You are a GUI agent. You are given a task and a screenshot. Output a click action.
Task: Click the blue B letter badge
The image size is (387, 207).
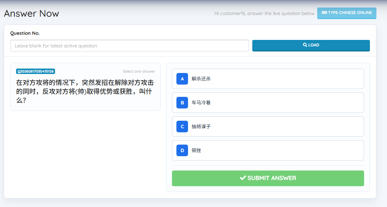click(x=182, y=103)
